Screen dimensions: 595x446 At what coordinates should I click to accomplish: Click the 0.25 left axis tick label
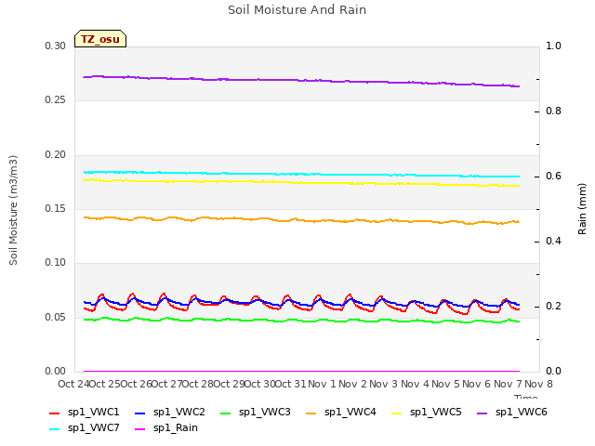[x=56, y=100]
